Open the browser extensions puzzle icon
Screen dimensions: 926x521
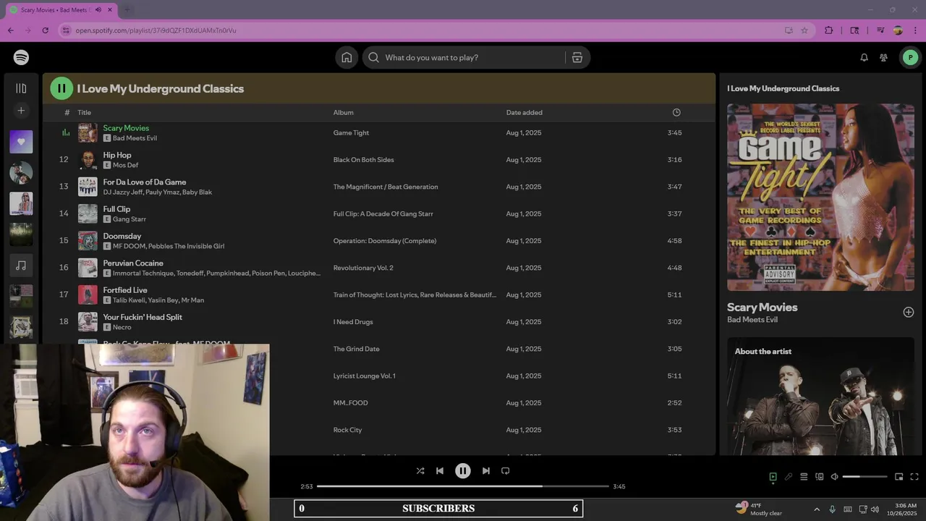[x=829, y=30]
